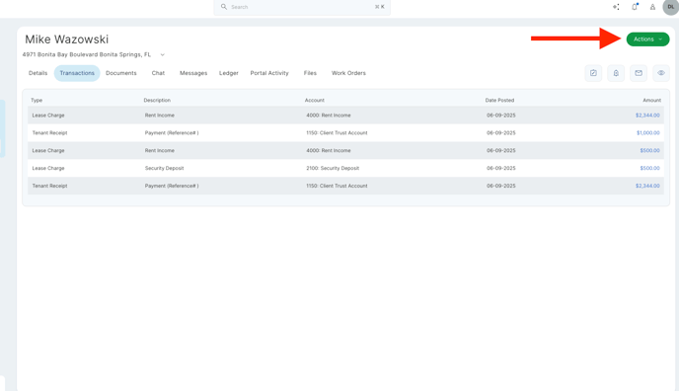Switch to the Ledger tab
679x391 pixels.
click(x=229, y=73)
